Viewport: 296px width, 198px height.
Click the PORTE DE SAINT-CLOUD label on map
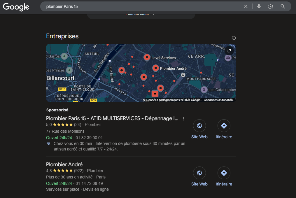click(x=83, y=88)
